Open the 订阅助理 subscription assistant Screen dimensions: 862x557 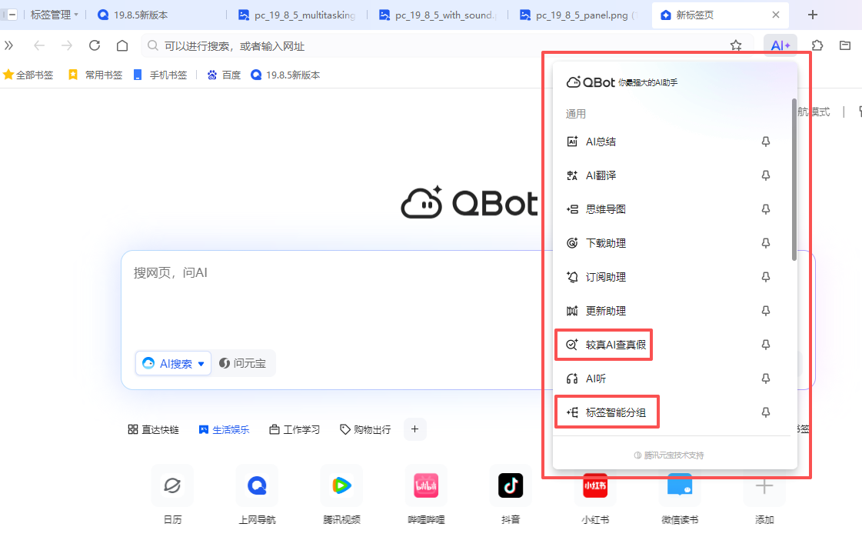[x=607, y=276]
